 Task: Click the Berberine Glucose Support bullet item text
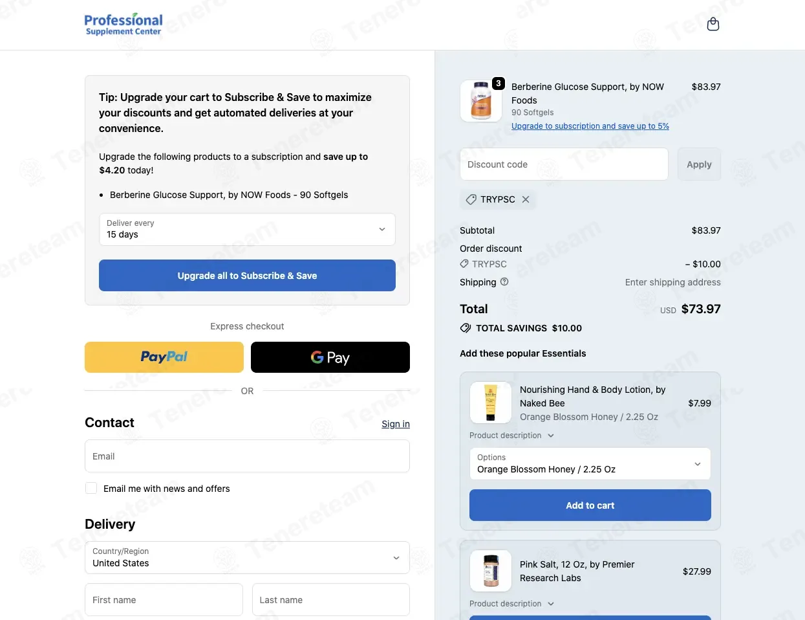pyautogui.click(x=229, y=195)
